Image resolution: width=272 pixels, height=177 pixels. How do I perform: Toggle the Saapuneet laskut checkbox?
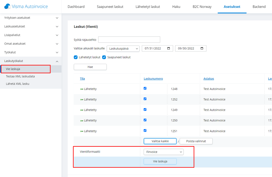click(104, 57)
